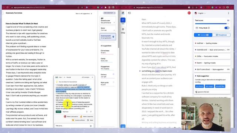The width and height of the screenshot is (237, 133).
Task: Click the Grammarly Test Article document title
Action: pos(14,13)
